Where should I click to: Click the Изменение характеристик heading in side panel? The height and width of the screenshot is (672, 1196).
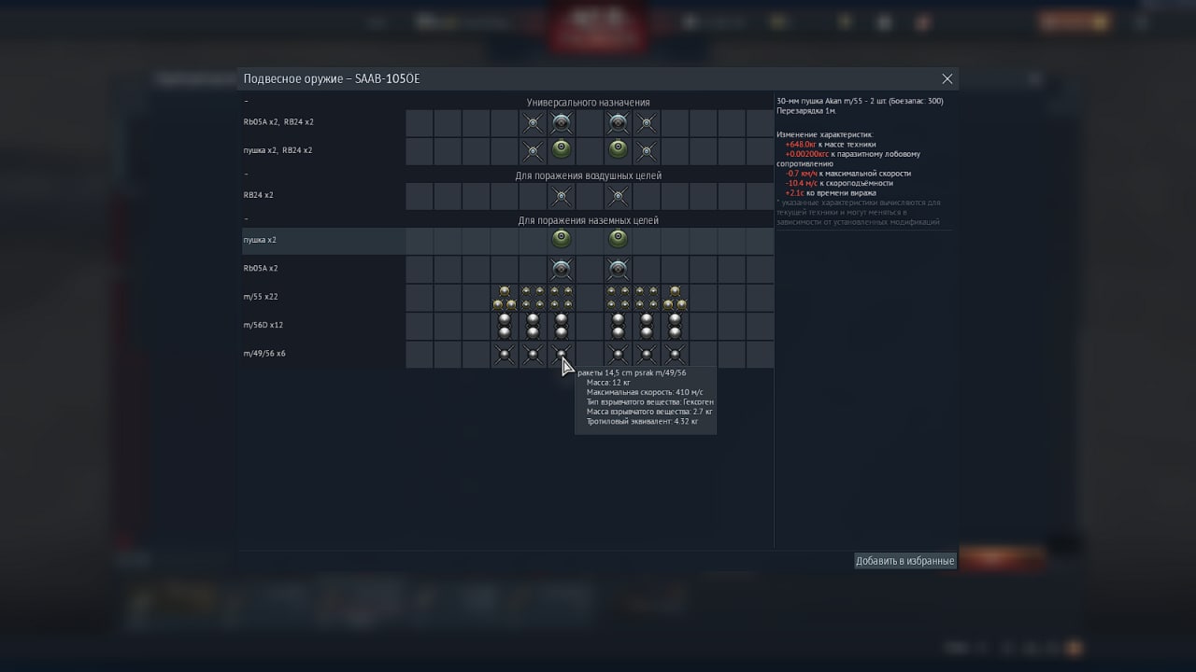[824, 134]
